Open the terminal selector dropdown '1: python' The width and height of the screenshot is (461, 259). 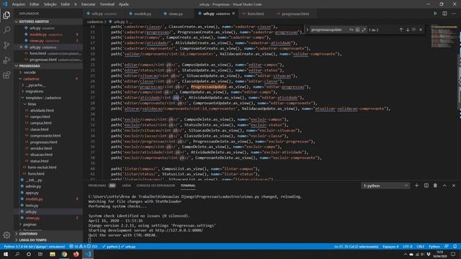[385, 186]
